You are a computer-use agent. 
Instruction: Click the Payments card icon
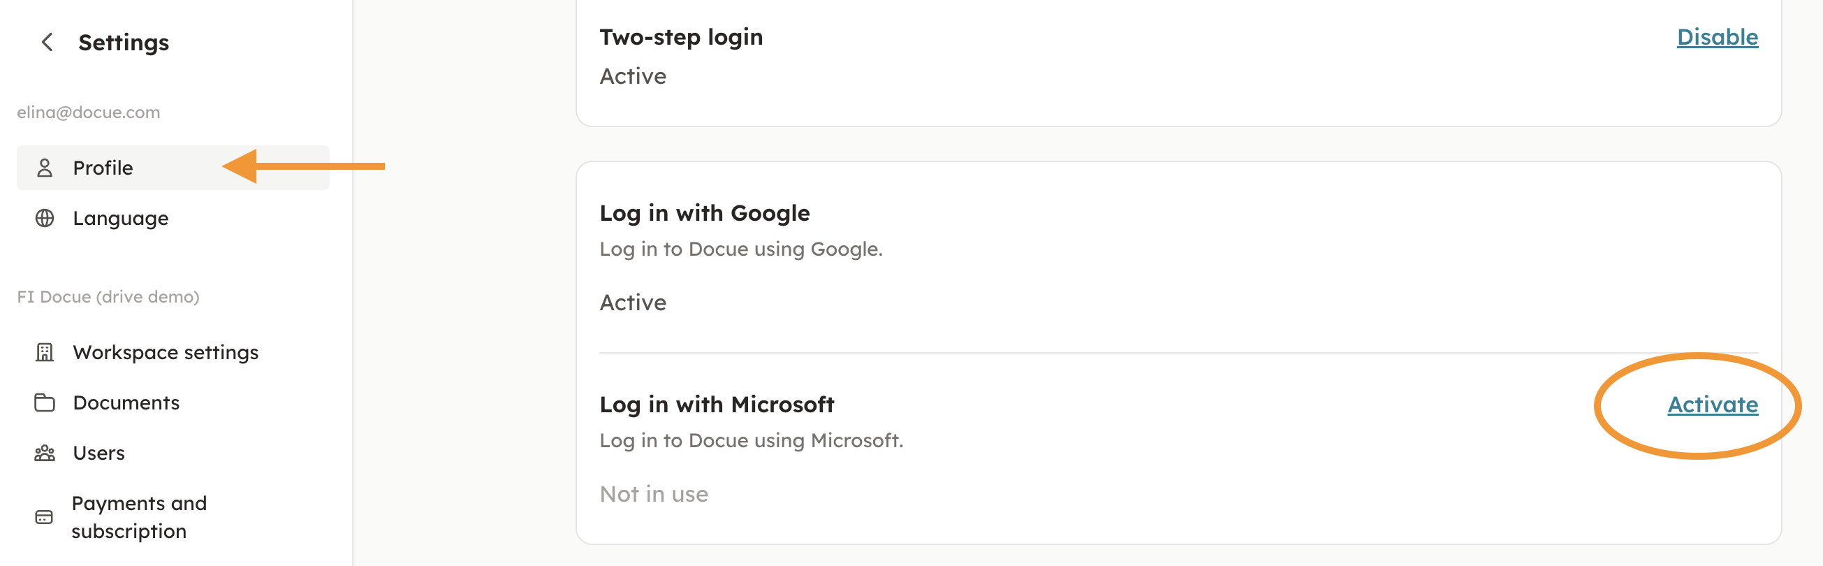(44, 517)
